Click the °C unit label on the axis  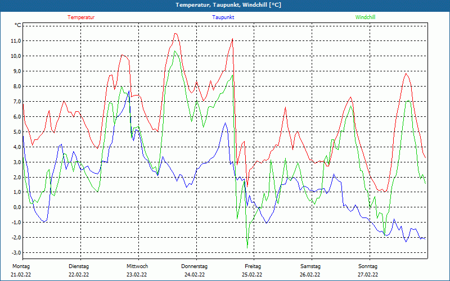click(17, 25)
